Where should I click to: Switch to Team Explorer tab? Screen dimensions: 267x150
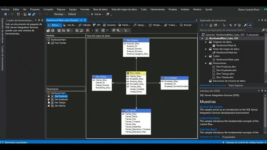(x=236, y=85)
